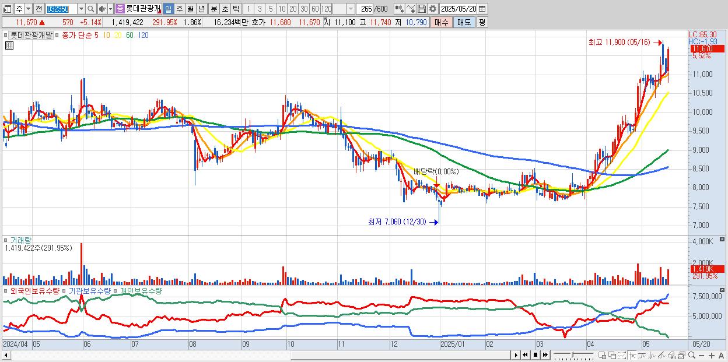Click the minus zoom-out icon at bottom
728x362 pixels.
pos(702,356)
